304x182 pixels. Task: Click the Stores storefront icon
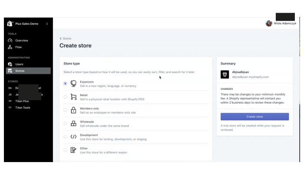10,71
